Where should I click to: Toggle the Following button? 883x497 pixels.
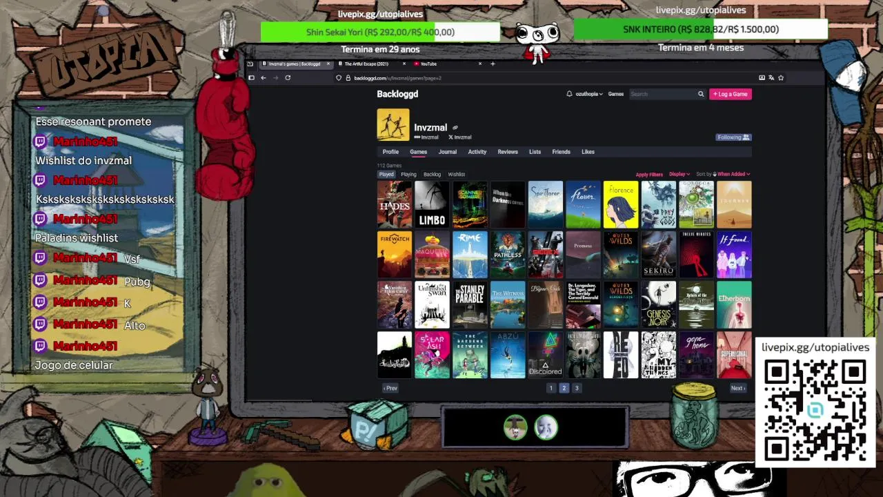733,137
